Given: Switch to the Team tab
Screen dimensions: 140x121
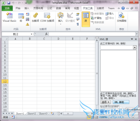Looking at the screenshot, I should coord(111,8).
